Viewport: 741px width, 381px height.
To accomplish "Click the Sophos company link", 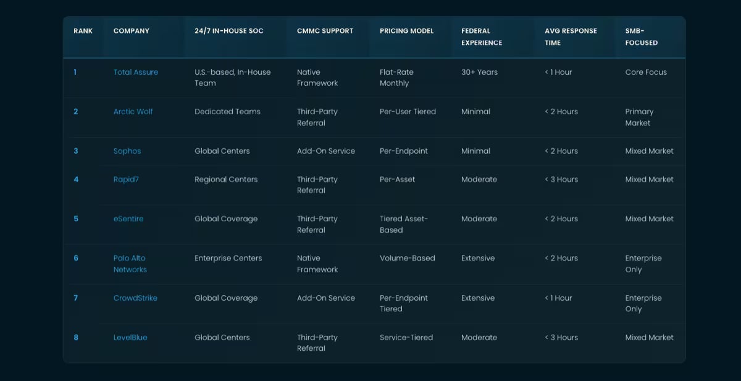I will tap(127, 151).
